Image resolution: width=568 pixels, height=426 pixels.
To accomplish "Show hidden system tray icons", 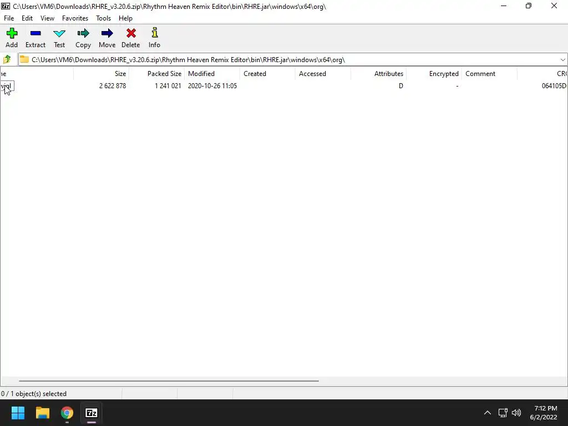I will [488, 413].
